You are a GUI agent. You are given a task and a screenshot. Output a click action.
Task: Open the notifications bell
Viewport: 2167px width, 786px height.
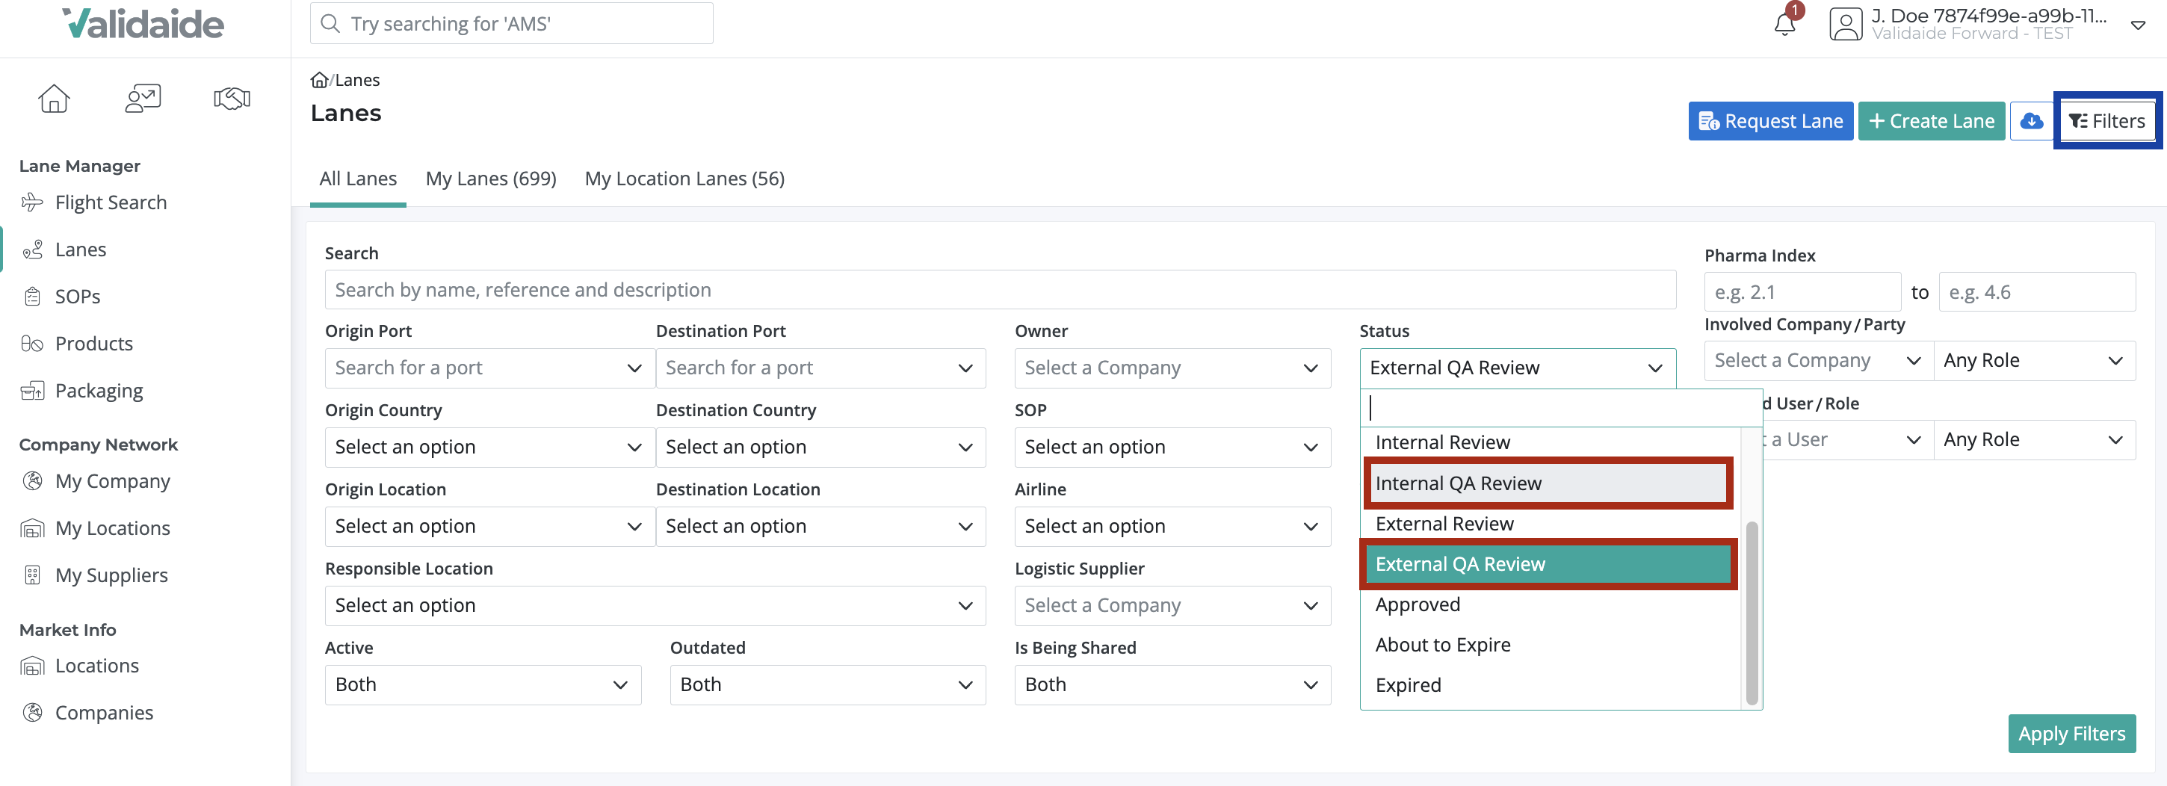(1784, 24)
